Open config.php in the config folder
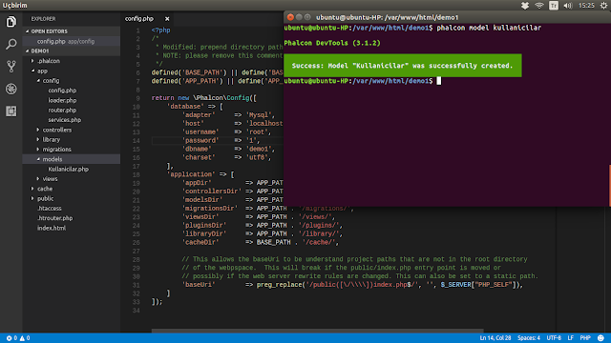Viewport: 611px width, 343px height. (x=62, y=91)
